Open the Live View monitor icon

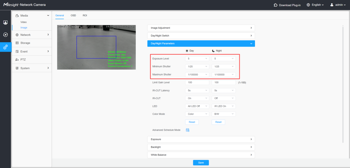click(x=5, y=22)
